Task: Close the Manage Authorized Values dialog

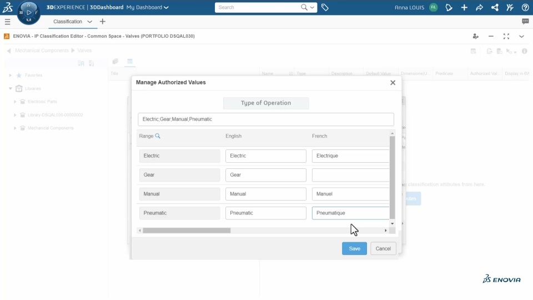Action: click(393, 83)
